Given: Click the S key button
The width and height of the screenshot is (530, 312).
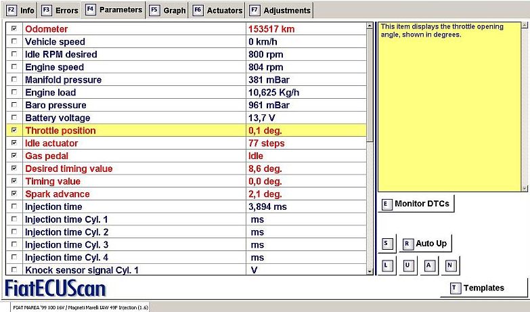Looking at the screenshot, I should click(x=387, y=244).
